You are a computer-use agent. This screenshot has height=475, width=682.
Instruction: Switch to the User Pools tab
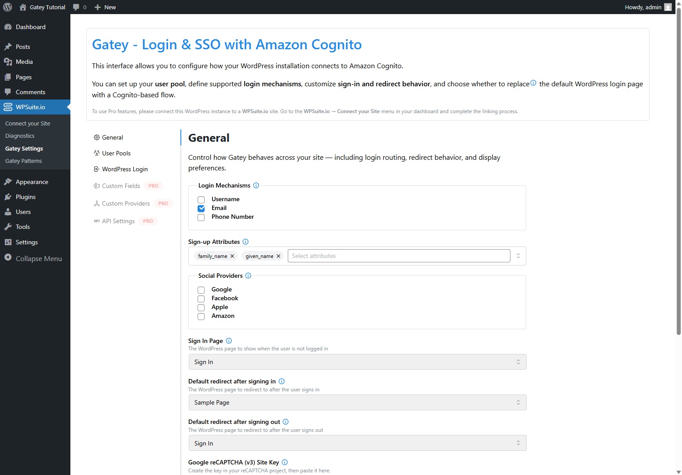(116, 153)
